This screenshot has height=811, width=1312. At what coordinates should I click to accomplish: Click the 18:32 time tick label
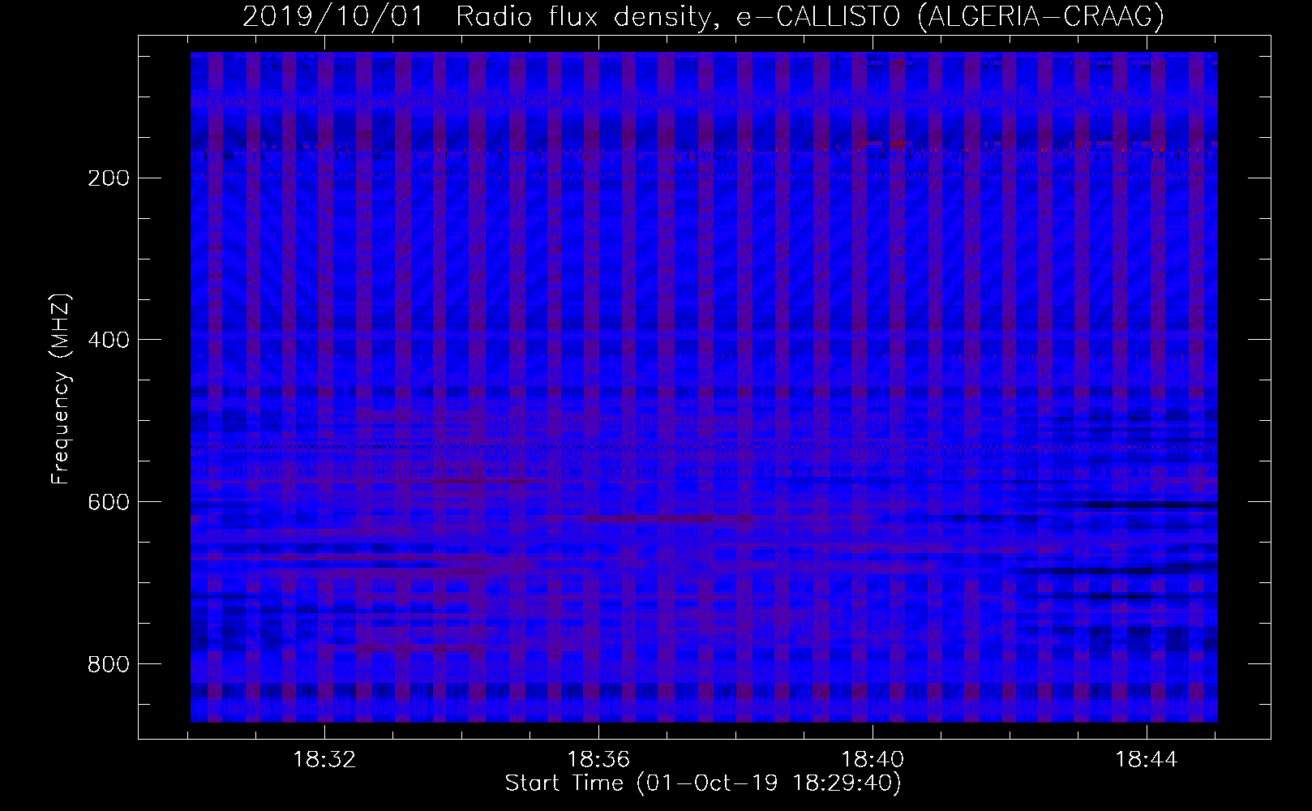[324, 760]
